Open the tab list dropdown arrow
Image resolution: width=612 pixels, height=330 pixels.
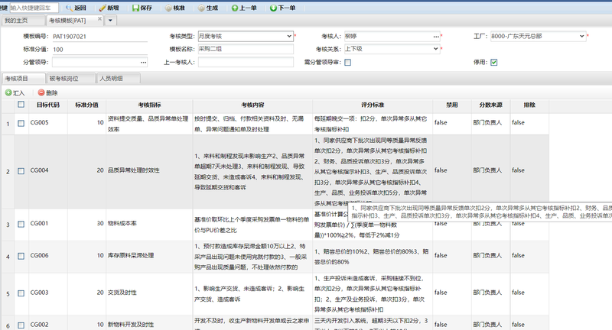tap(110, 21)
